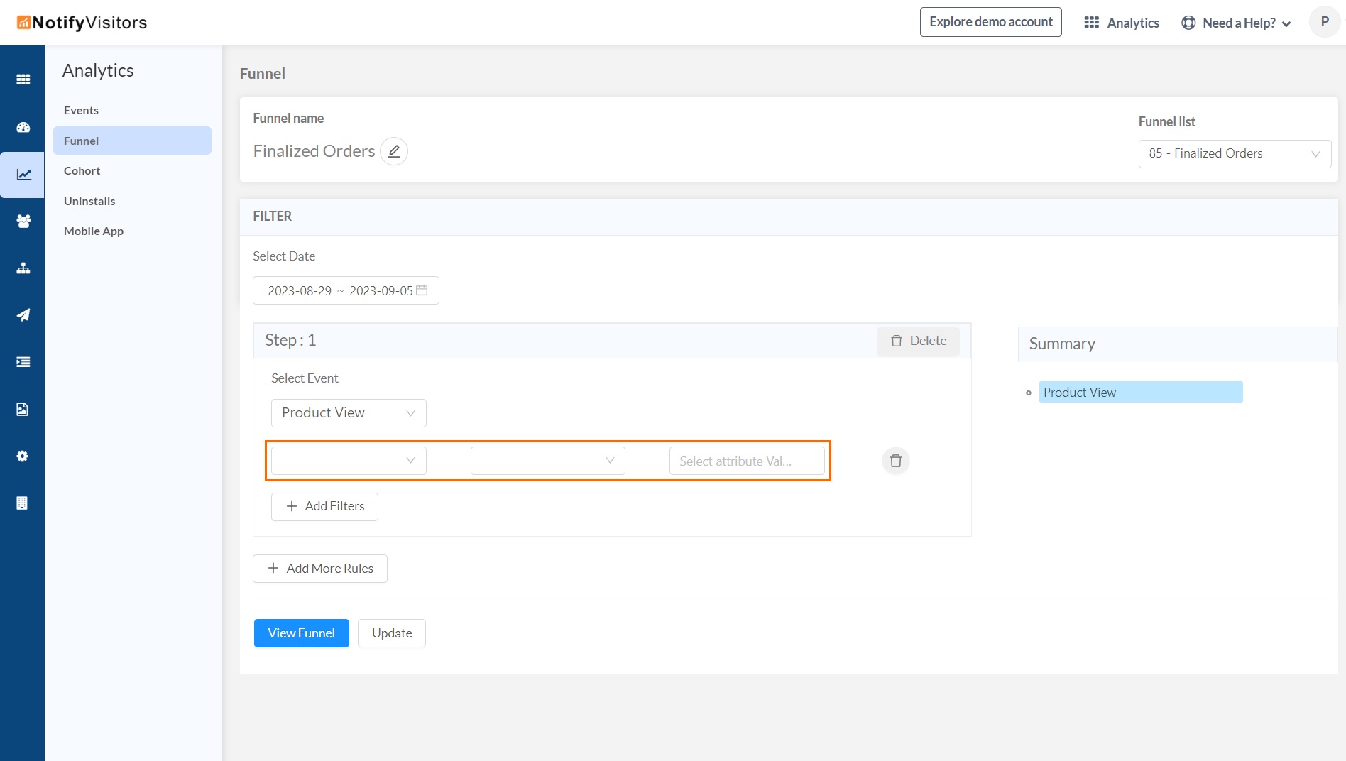
Task: Go to Events in Analytics menu
Action: pyautogui.click(x=81, y=111)
